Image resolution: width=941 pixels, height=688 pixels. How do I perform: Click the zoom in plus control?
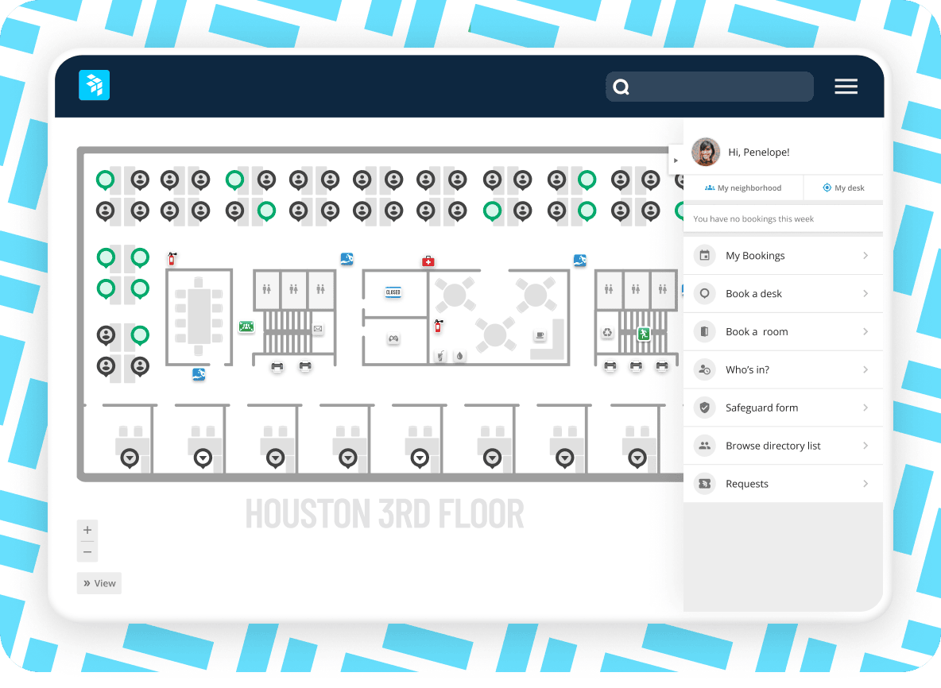87,529
